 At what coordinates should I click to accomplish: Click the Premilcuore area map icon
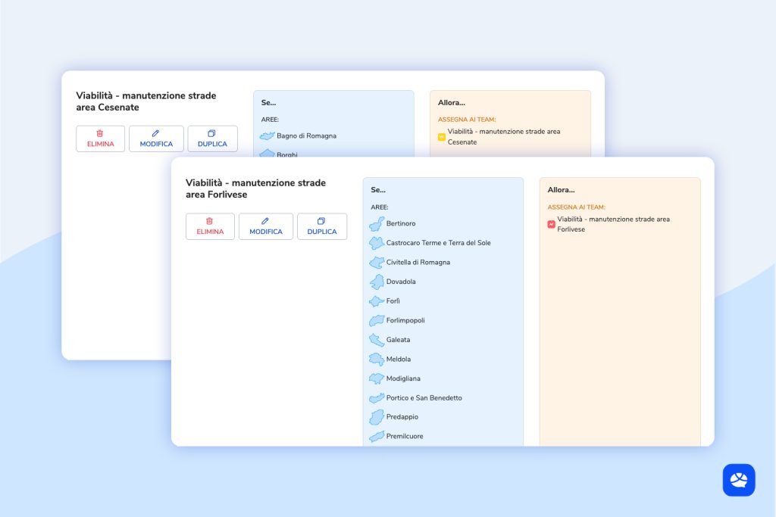click(377, 437)
